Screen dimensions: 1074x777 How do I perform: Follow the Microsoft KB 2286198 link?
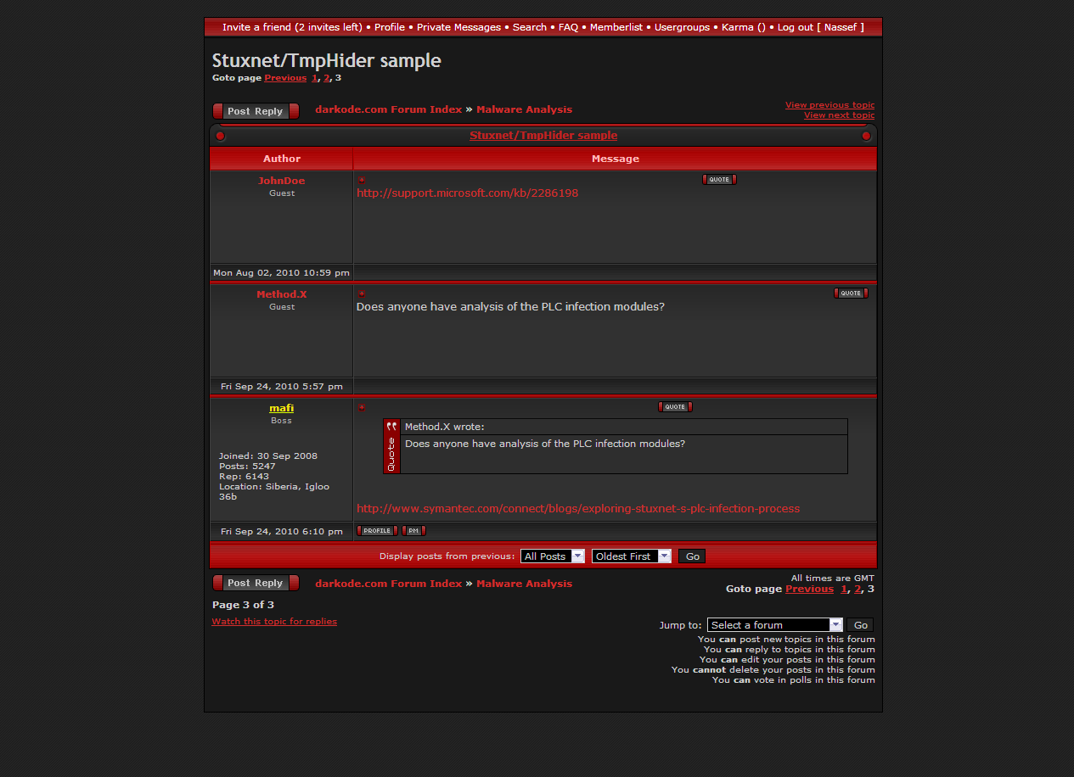tap(467, 193)
